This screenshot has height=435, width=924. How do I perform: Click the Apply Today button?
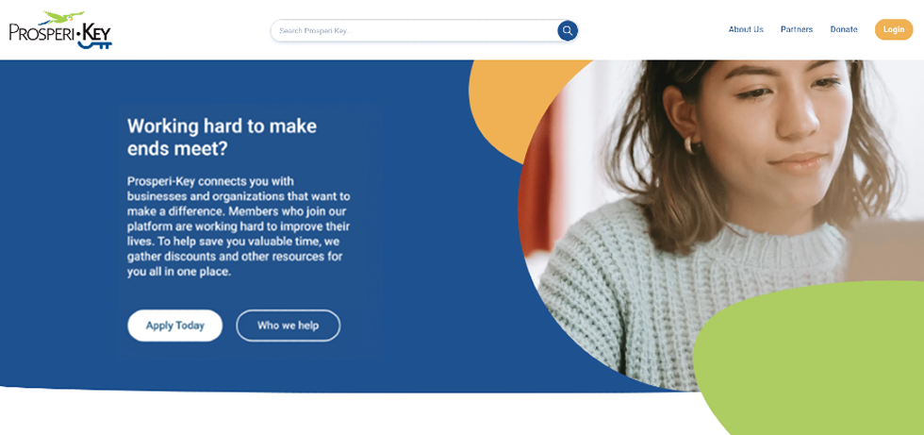(175, 326)
